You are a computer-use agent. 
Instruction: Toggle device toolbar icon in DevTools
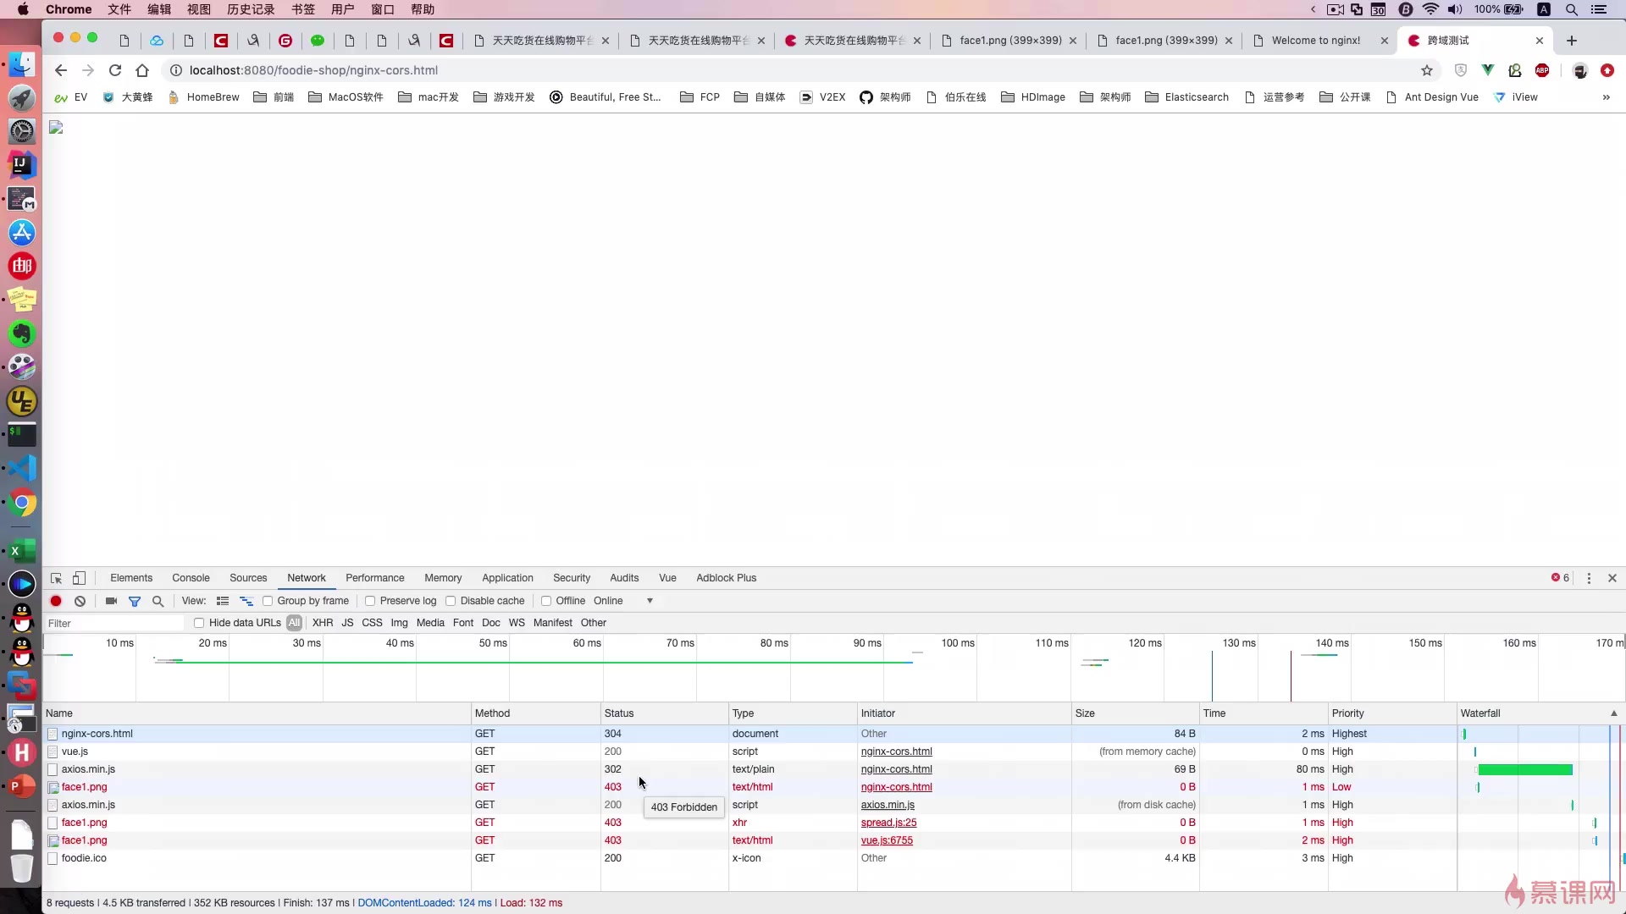coord(79,578)
